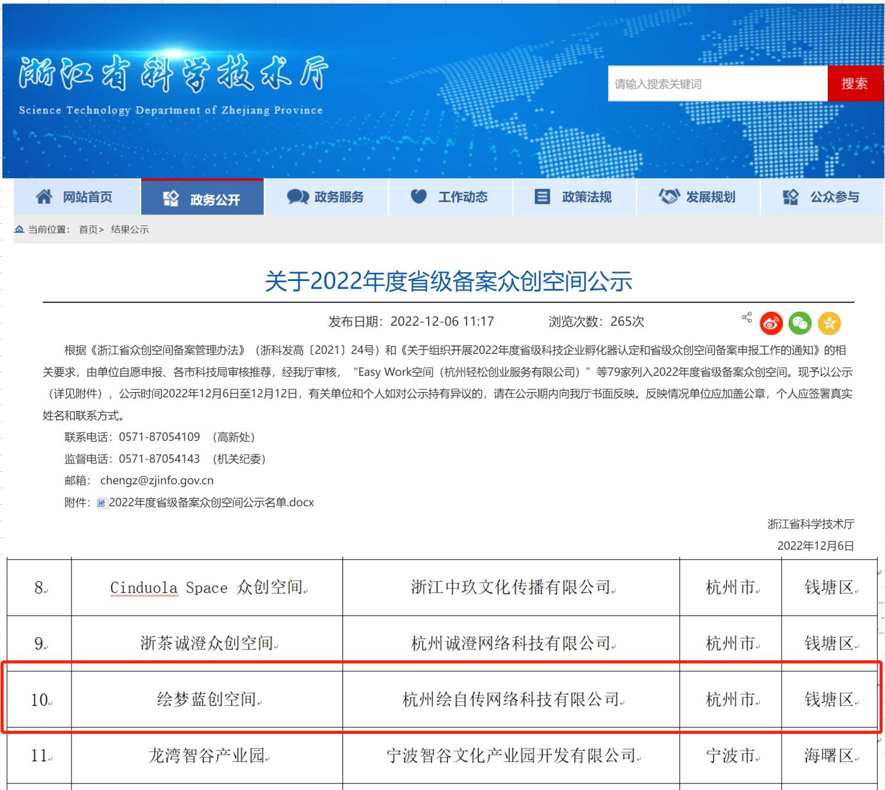Select the 政务公开 navigation tab
The width and height of the screenshot is (885, 790).
202,199
